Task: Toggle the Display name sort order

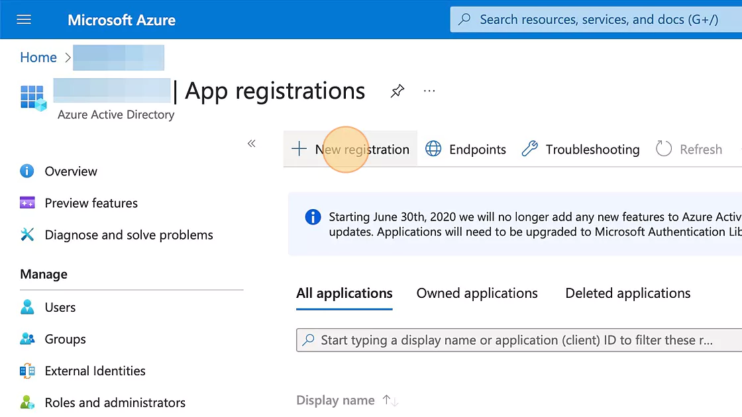Action: pyautogui.click(x=390, y=400)
